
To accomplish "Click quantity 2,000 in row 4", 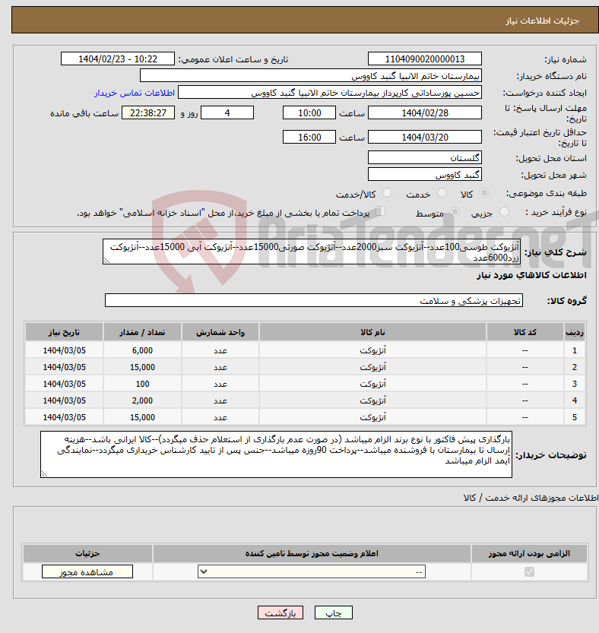I will [x=143, y=400].
